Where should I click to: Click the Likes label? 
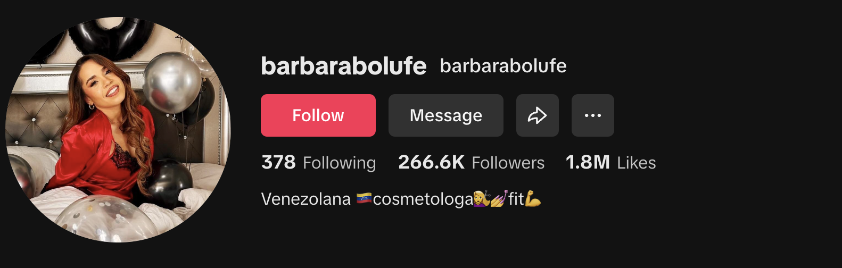coord(637,163)
